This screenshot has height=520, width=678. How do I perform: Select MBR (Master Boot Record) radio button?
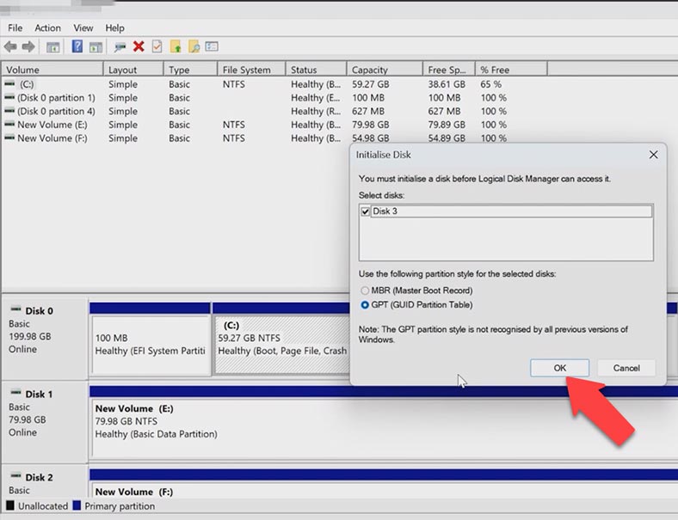365,291
